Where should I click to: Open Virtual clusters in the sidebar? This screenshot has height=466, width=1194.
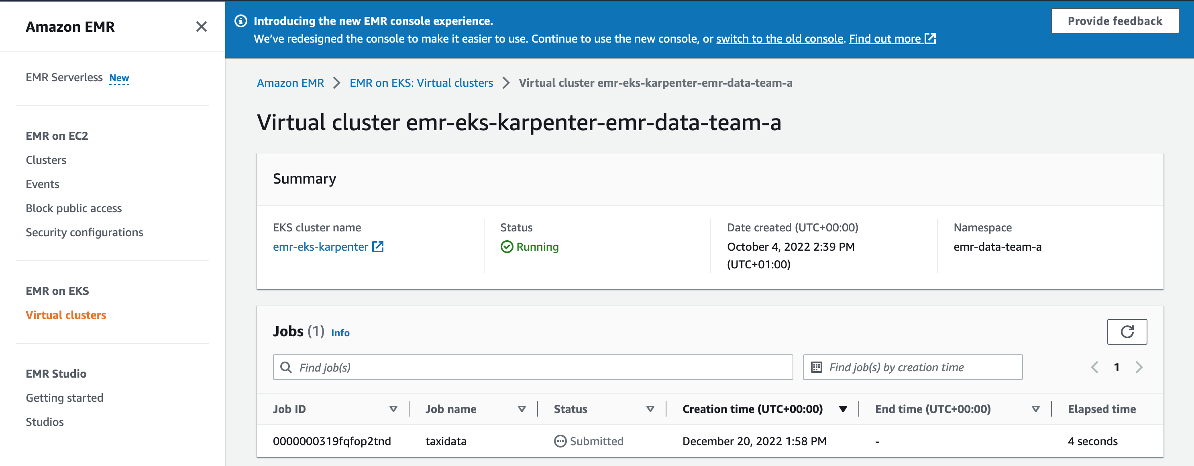pos(66,315)
